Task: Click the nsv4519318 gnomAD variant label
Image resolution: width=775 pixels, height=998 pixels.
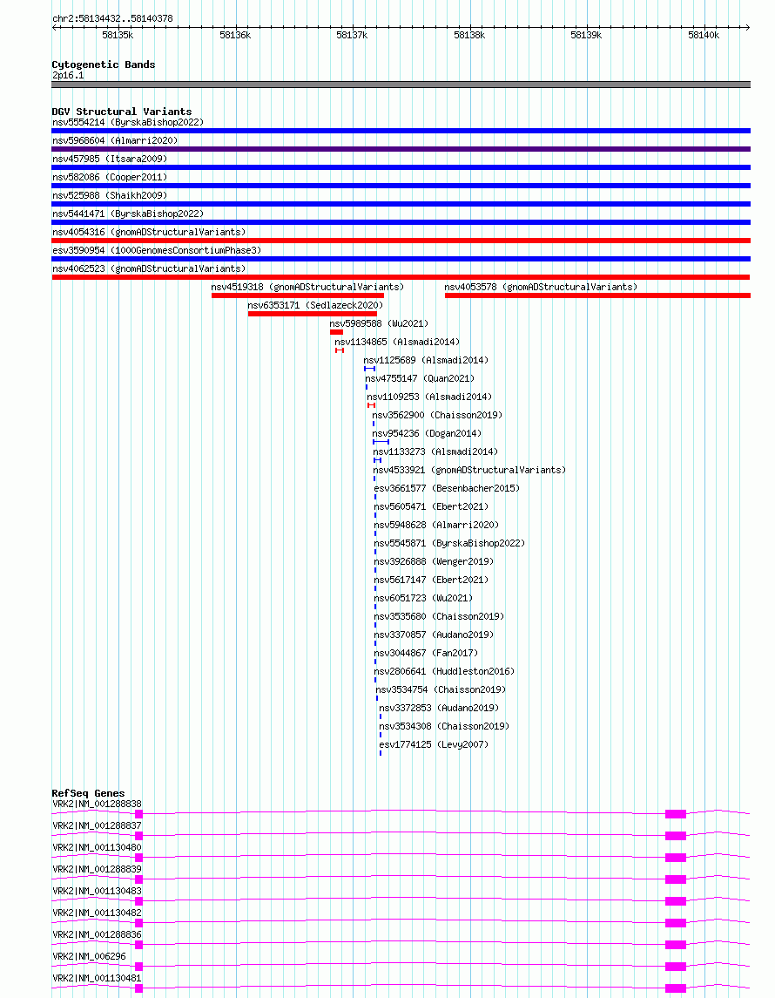Action: tap(307, 287)
